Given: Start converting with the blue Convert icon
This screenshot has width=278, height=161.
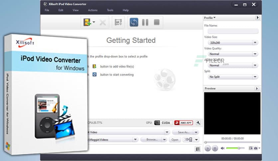Looking at the screenshot, I should (134, 22).
